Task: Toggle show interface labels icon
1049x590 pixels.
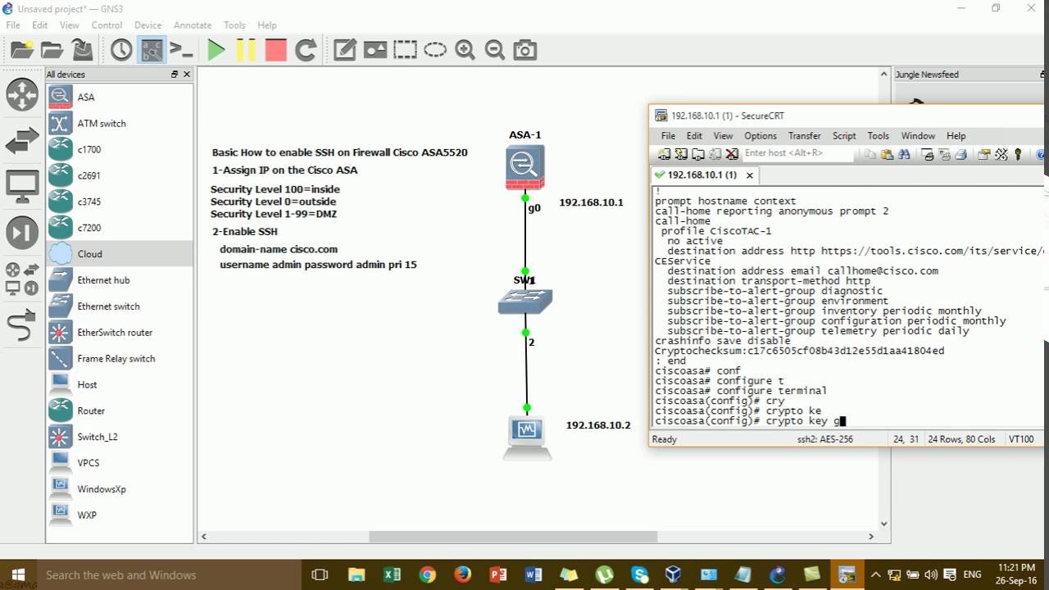Action: pos(152,50)
